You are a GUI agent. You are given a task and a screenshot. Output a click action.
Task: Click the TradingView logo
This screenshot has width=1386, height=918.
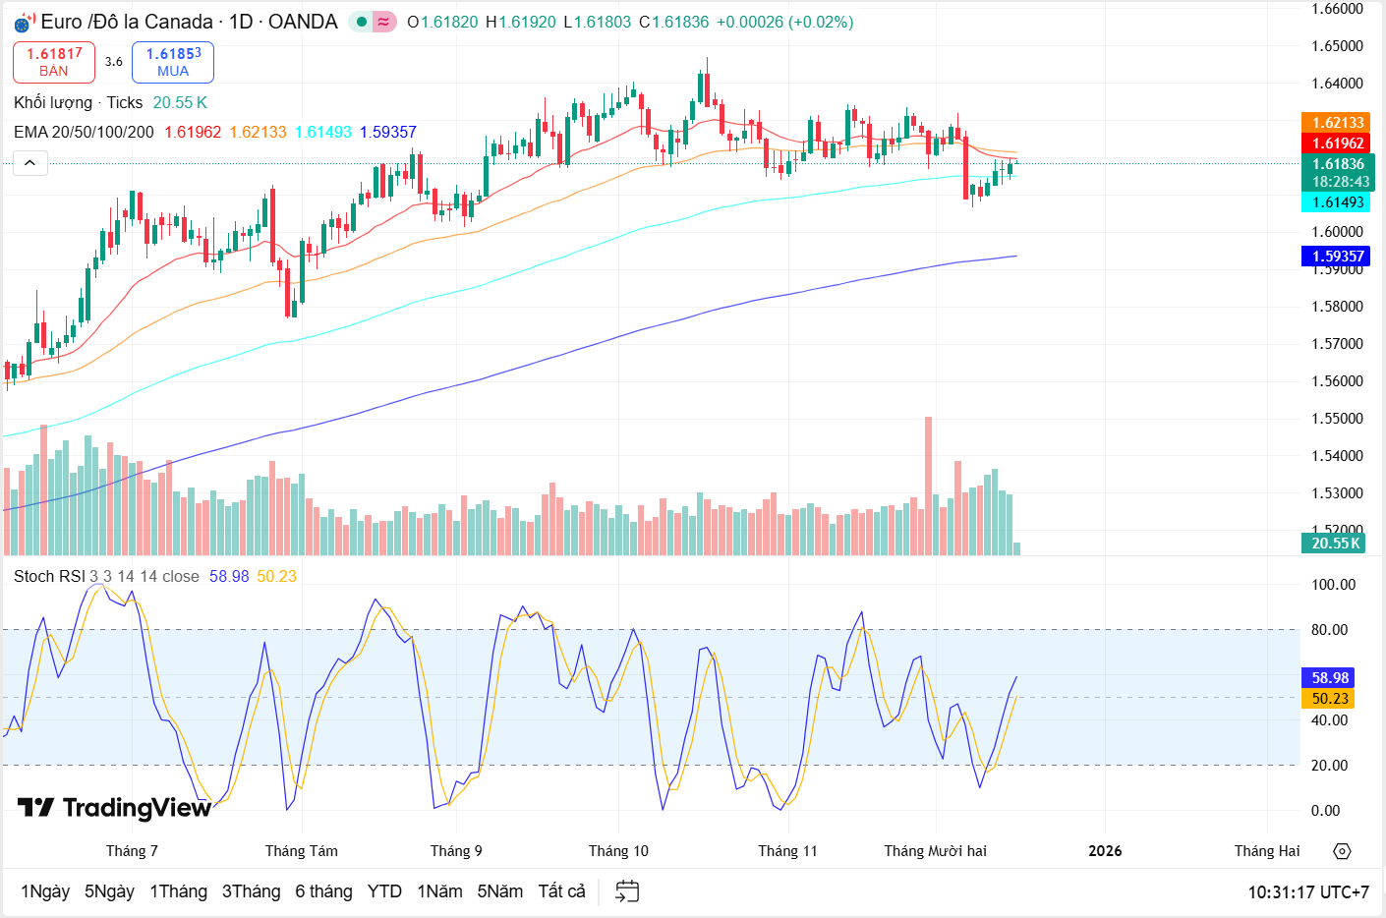(x=115, y=808)
